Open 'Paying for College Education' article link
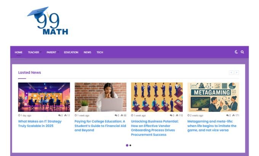 click(x=100, y=126)
